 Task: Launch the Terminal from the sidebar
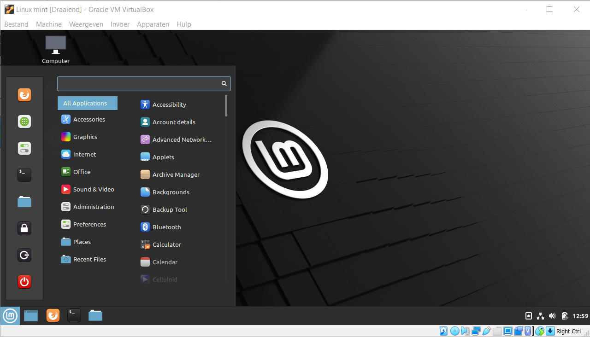click(x=24, y=174)
